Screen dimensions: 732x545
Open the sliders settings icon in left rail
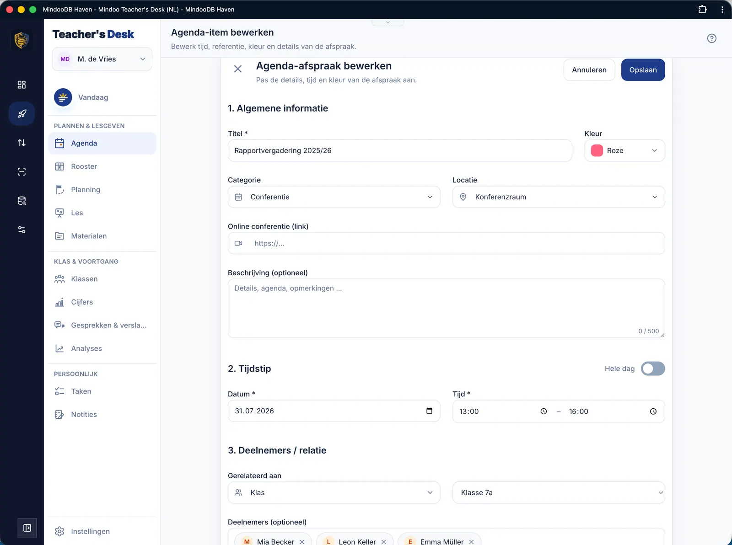[22, 230]
